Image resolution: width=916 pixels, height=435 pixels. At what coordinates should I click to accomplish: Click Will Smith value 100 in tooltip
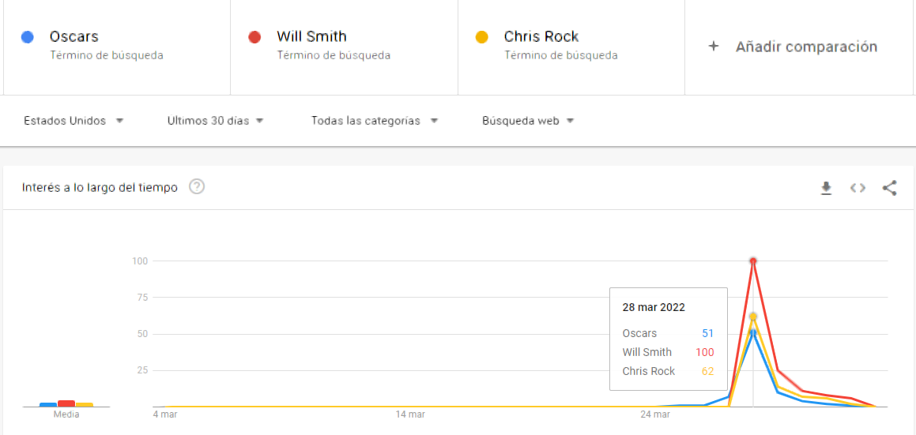[x=704, y=352]
